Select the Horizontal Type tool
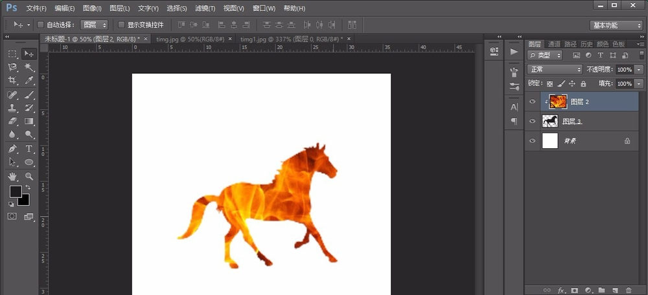Viewport: 648px width, 295px height. (x=29, y=149)
